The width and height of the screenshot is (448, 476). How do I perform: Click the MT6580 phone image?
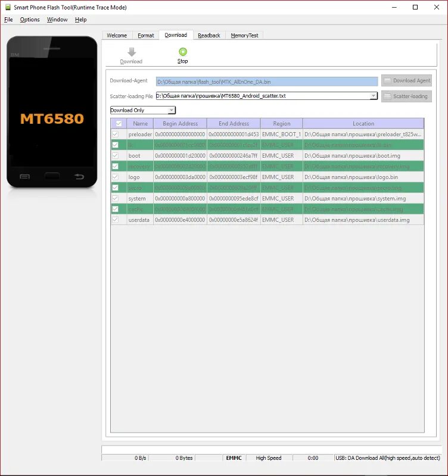52,112
